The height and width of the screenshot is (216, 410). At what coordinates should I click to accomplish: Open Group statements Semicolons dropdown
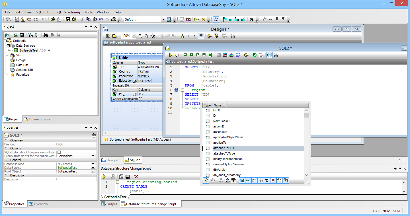point(93,156)
